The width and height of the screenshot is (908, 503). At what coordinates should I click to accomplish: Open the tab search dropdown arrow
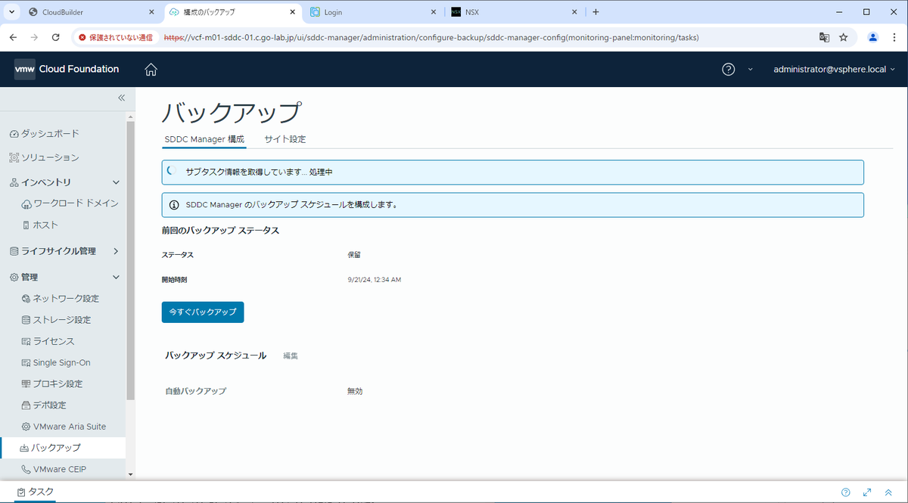[11, 12]
